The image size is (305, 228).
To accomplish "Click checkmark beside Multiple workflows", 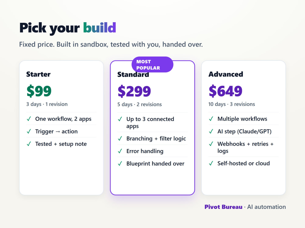I will [x=211, y=119].
